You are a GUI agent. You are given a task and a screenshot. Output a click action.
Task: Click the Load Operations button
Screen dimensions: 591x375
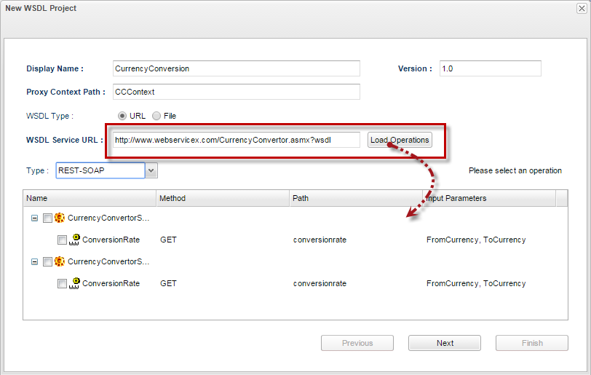[400, 140]
